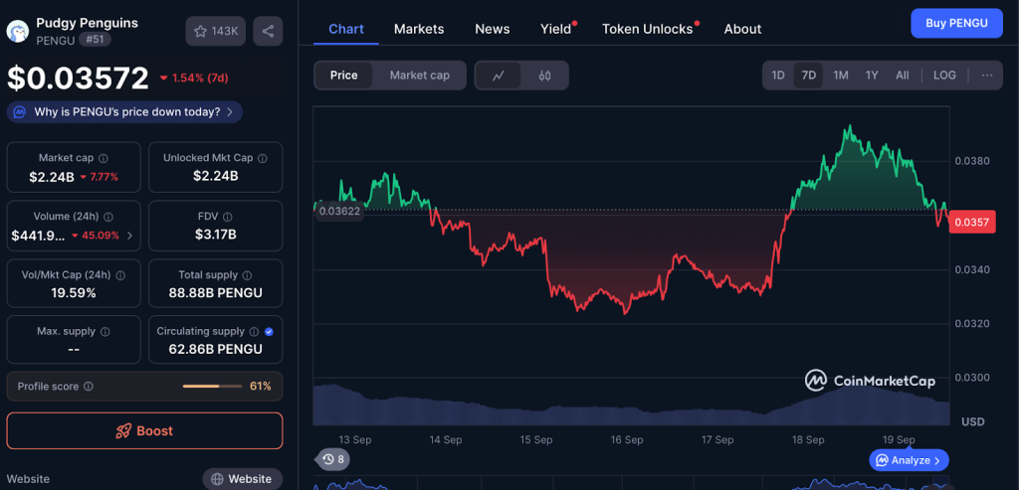1019x490 pixels.
Task: Click the Pudgy Penguins logo avatar
Action: click(x=18, y=31)
